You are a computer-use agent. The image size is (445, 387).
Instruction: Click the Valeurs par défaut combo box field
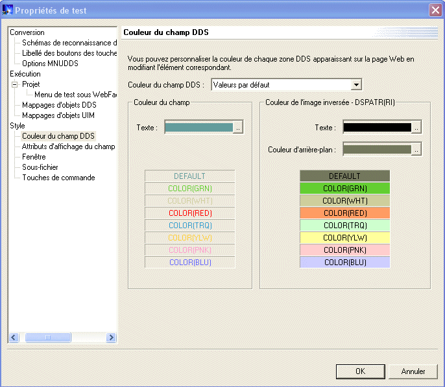pos(286,84)
